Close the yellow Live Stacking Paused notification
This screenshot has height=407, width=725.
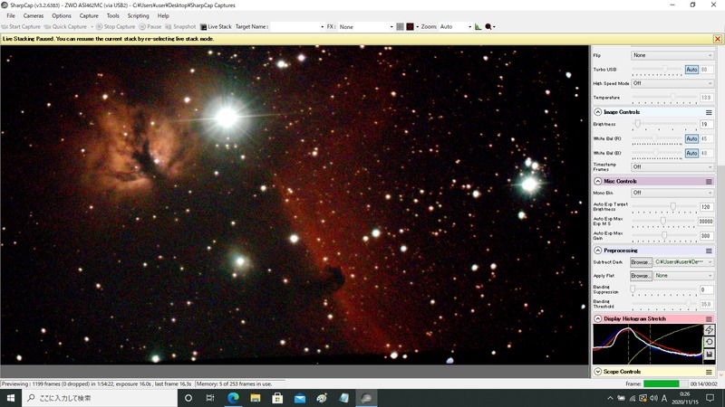tap(718, 39)
